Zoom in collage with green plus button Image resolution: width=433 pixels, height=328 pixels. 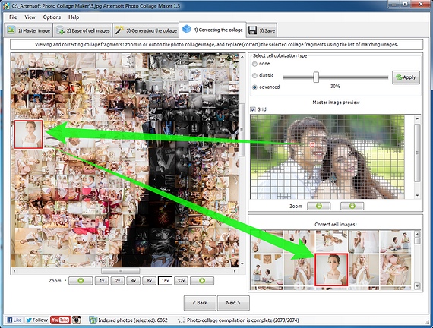point(202,281)
